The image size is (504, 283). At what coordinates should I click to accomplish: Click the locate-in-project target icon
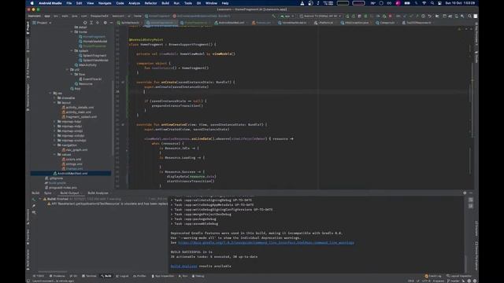[x=85, y=23]
